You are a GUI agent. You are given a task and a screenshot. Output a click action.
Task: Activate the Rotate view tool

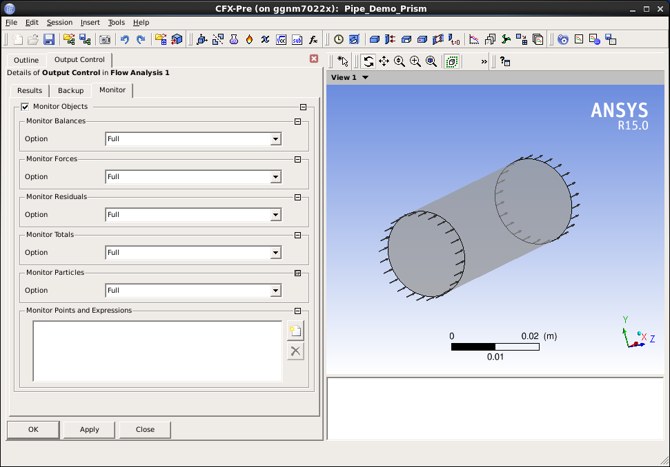click(368, 61)
